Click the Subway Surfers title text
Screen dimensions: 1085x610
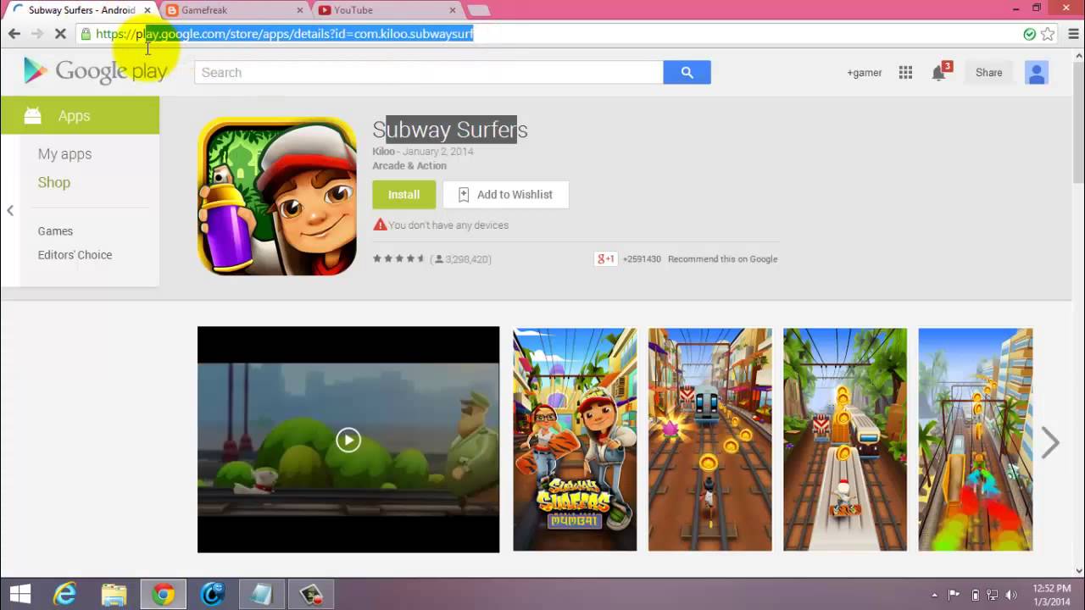coord(450,130)
